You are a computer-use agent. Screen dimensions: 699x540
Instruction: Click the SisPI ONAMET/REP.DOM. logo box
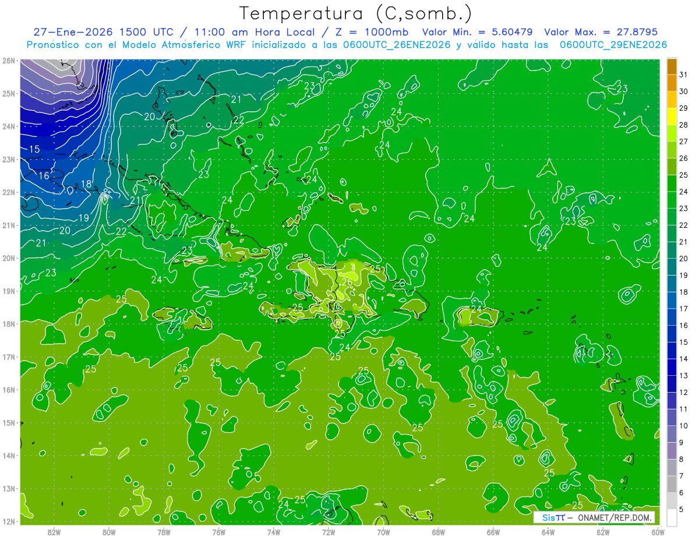[594, 517]
